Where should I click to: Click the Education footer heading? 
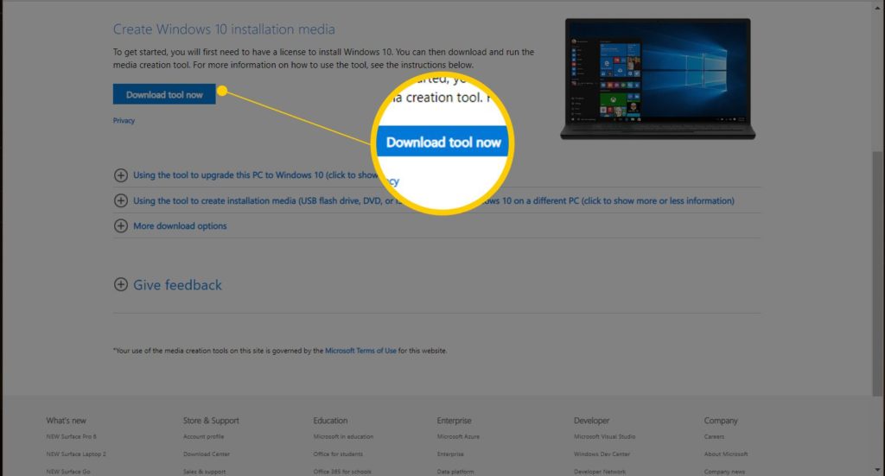coord(330,421)
